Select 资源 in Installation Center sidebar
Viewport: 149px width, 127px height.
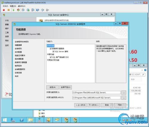(x=7, y=36)
